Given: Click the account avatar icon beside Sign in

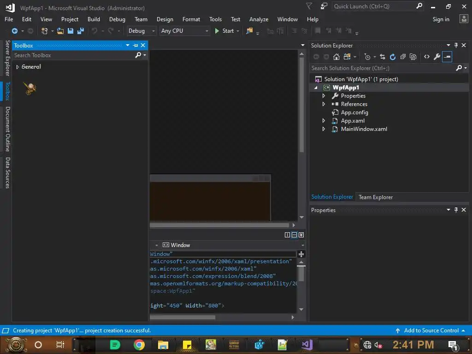Looking at the screenshot, I should pos(464,19).
